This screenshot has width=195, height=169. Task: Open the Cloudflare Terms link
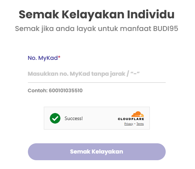click(x=140, y=124)
